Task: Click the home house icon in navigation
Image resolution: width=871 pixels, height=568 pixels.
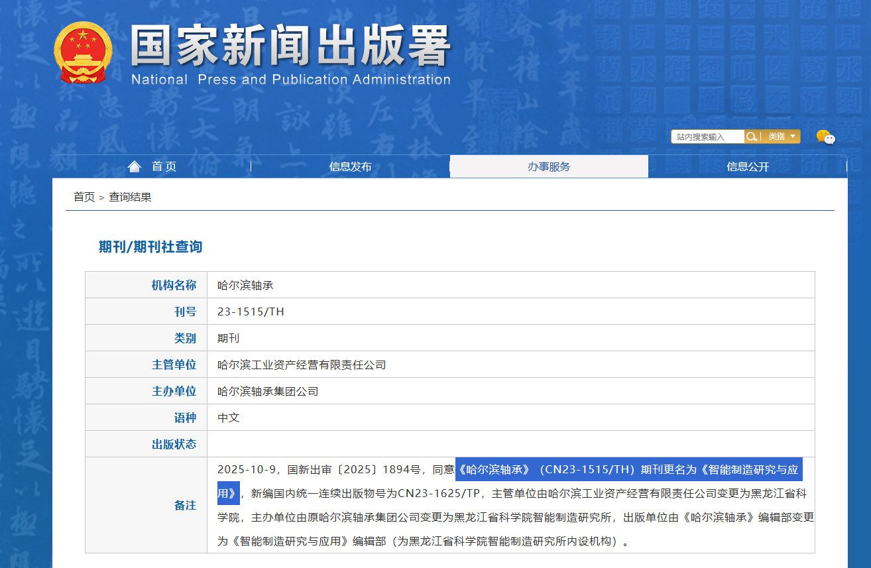Action: coord(135,166)
